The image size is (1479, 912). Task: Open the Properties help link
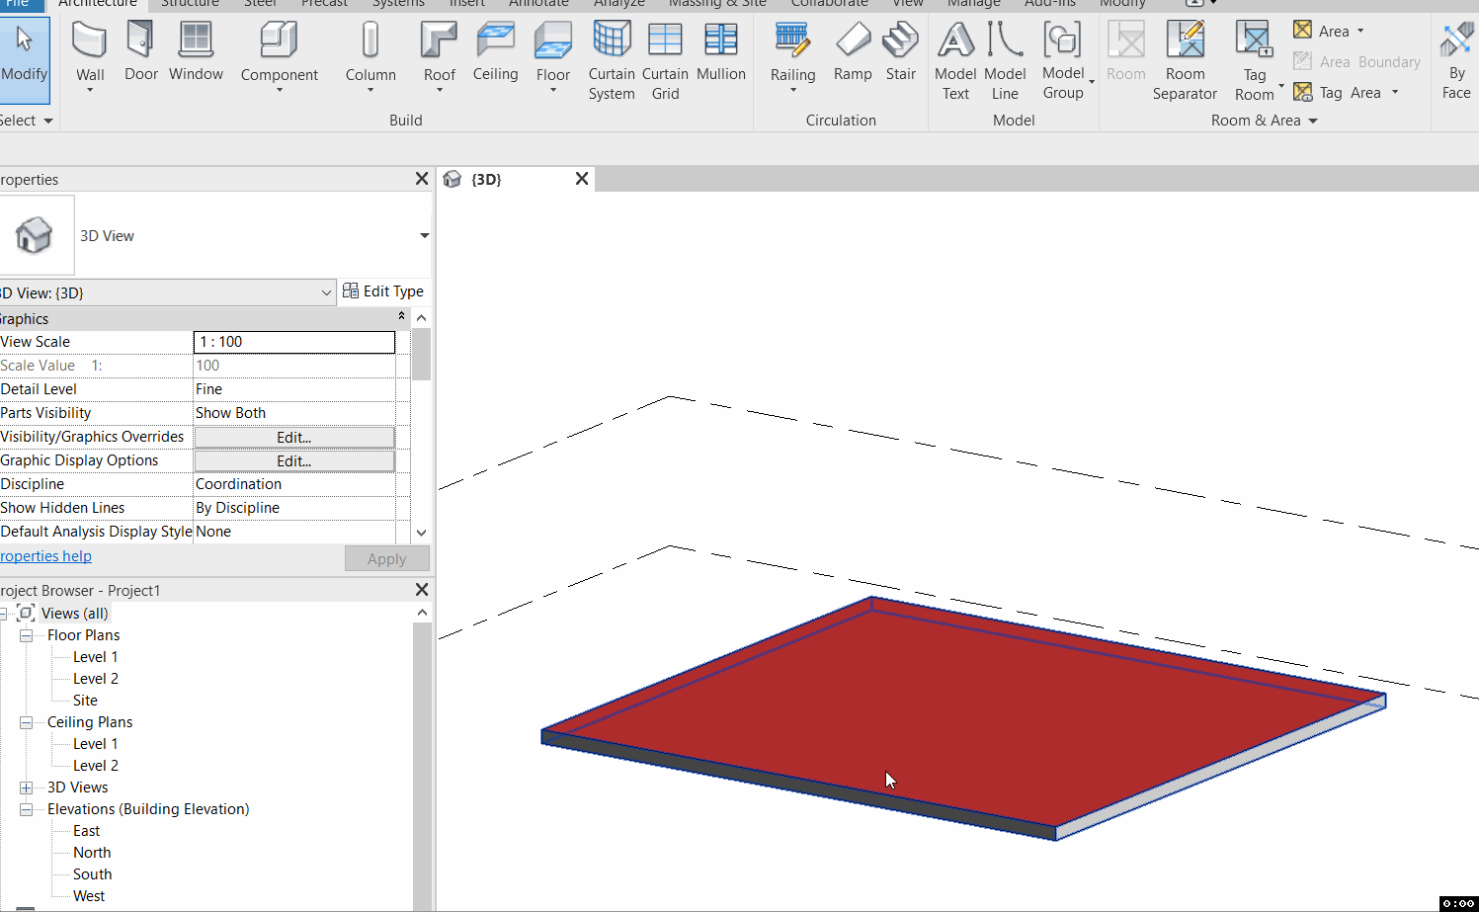click(x=45, y=555)
